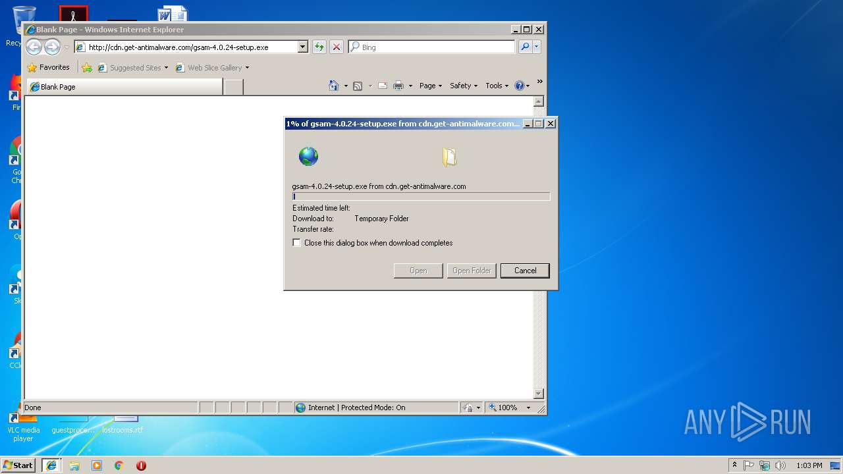Open Favorites star button

32,67
